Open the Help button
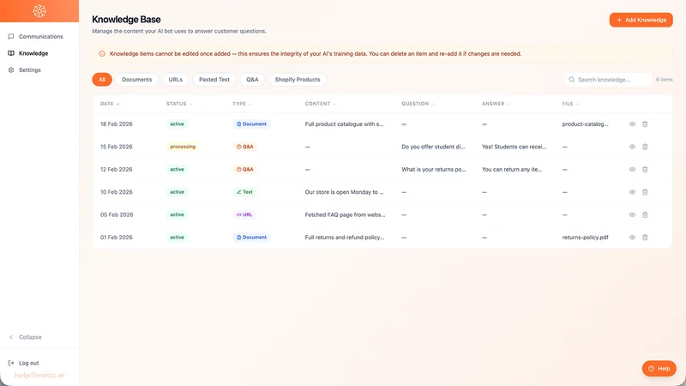Image resolution: width=686 pixels, height=386 pixels. click(x=659, y=369)
